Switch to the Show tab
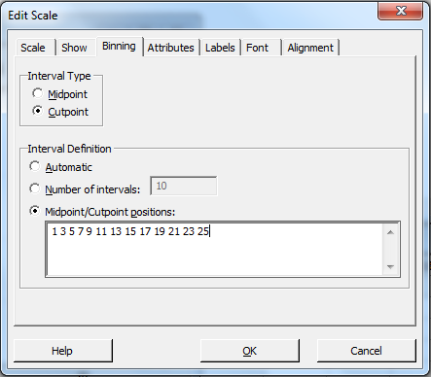The height and width of the screenshot is (377, 431). pos(74,48)
